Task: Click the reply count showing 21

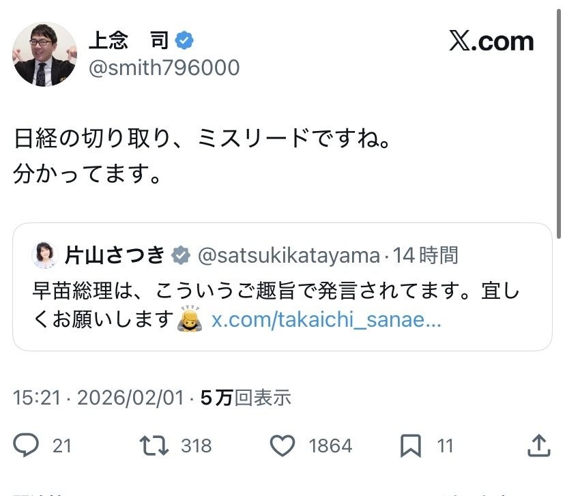Action: click(61, 445)
